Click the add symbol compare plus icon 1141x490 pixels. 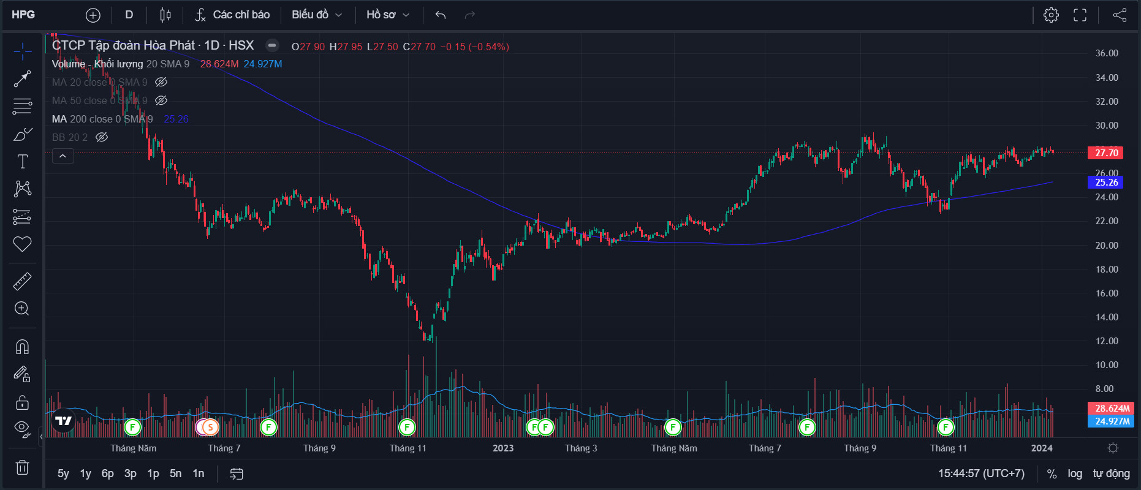pos(93,15)
